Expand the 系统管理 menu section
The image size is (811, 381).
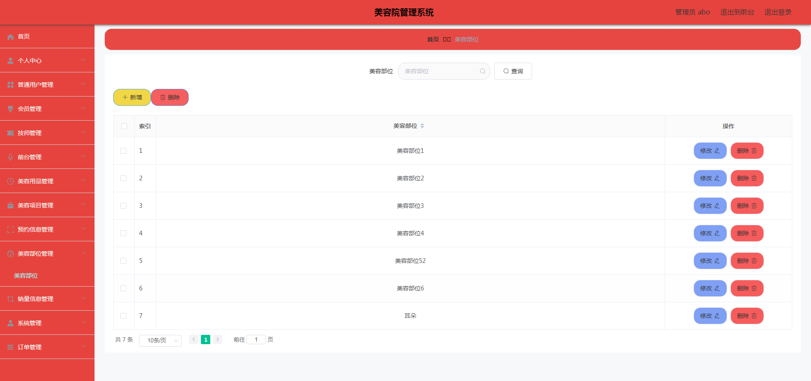pyautogui.click(x=30, y=323)
